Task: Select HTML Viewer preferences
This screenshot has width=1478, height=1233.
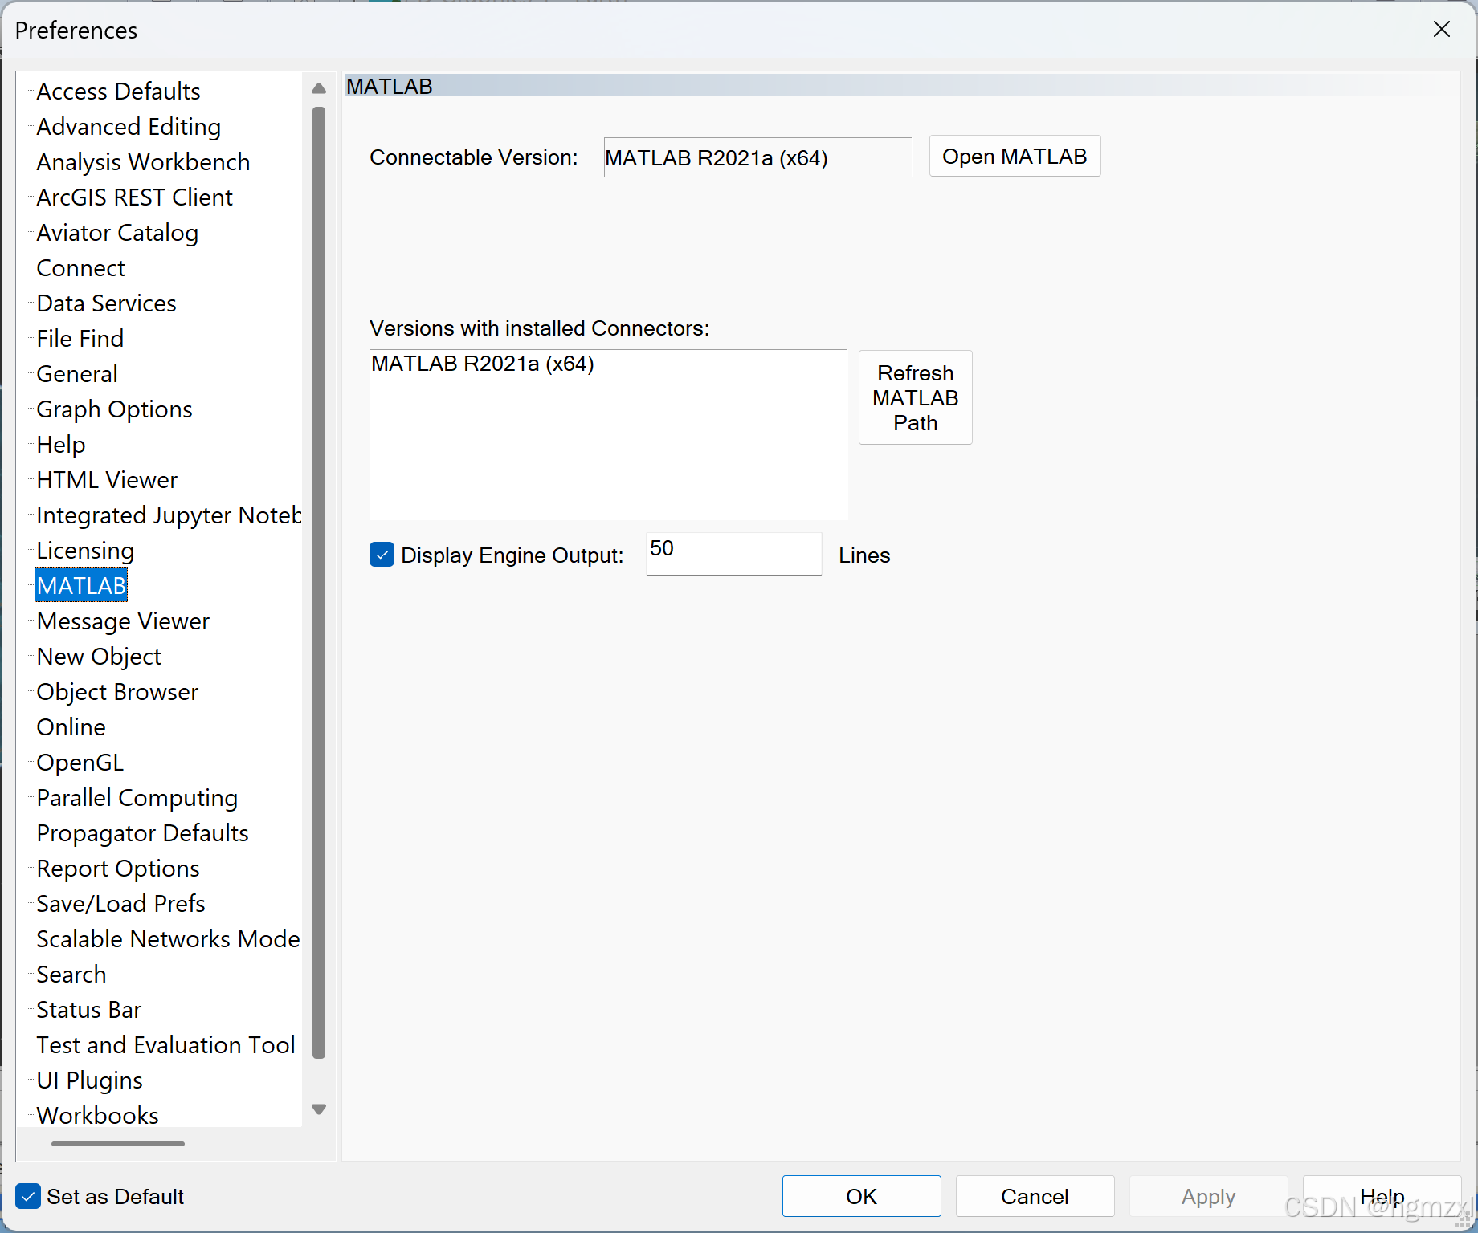Action: point(107,480)
